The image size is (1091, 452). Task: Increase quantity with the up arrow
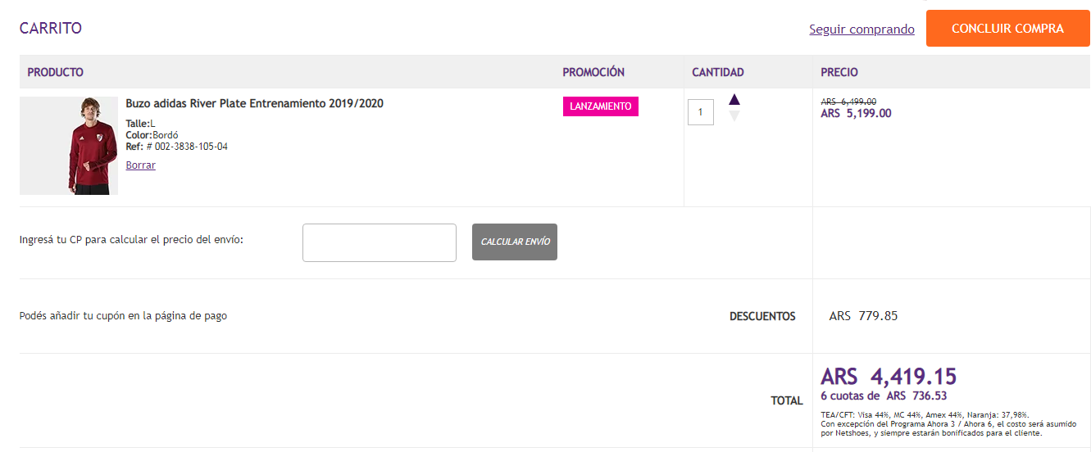[x=734, y=99]
